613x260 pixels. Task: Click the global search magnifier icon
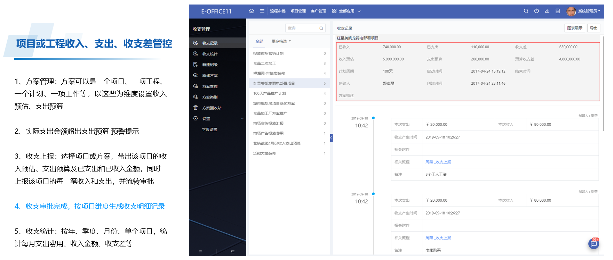526,11
